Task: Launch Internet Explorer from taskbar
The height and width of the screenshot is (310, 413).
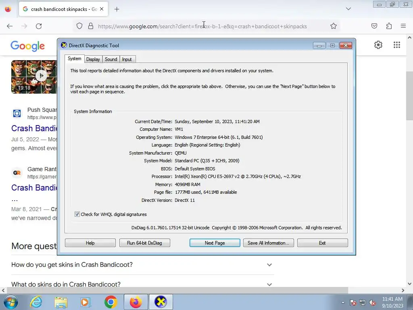Action: coord(36,302)
